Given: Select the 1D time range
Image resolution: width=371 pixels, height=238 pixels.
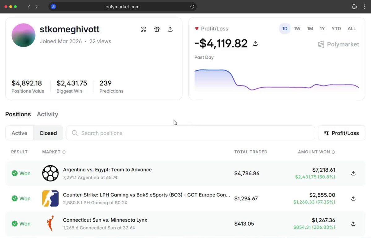Looking at the screenshot, I should (x=285, y=29).
